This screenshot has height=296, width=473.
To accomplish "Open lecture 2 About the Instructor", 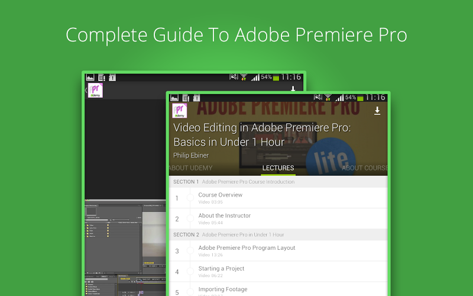I will (278, 218).
